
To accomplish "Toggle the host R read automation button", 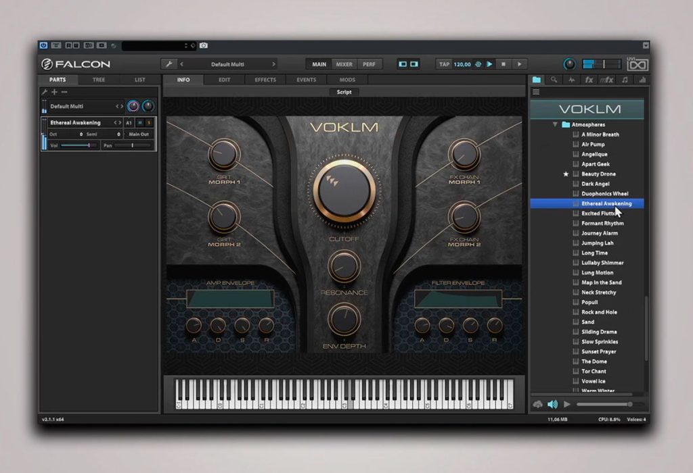I will (69, 45).
